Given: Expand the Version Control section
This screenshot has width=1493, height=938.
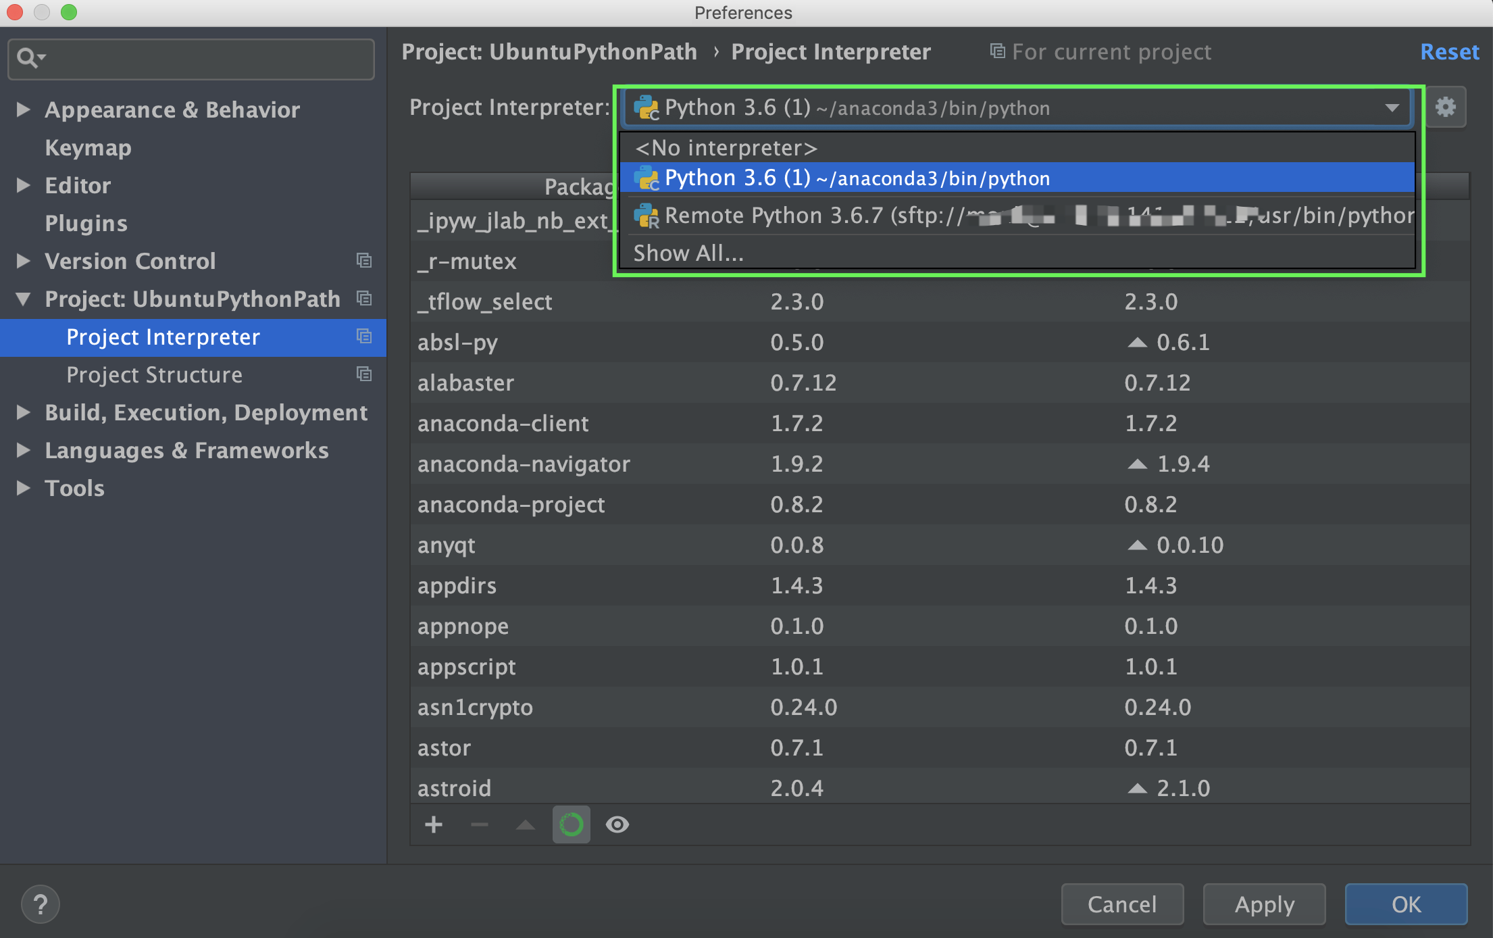Looking at the screenshot, I should tap(24, 261).
